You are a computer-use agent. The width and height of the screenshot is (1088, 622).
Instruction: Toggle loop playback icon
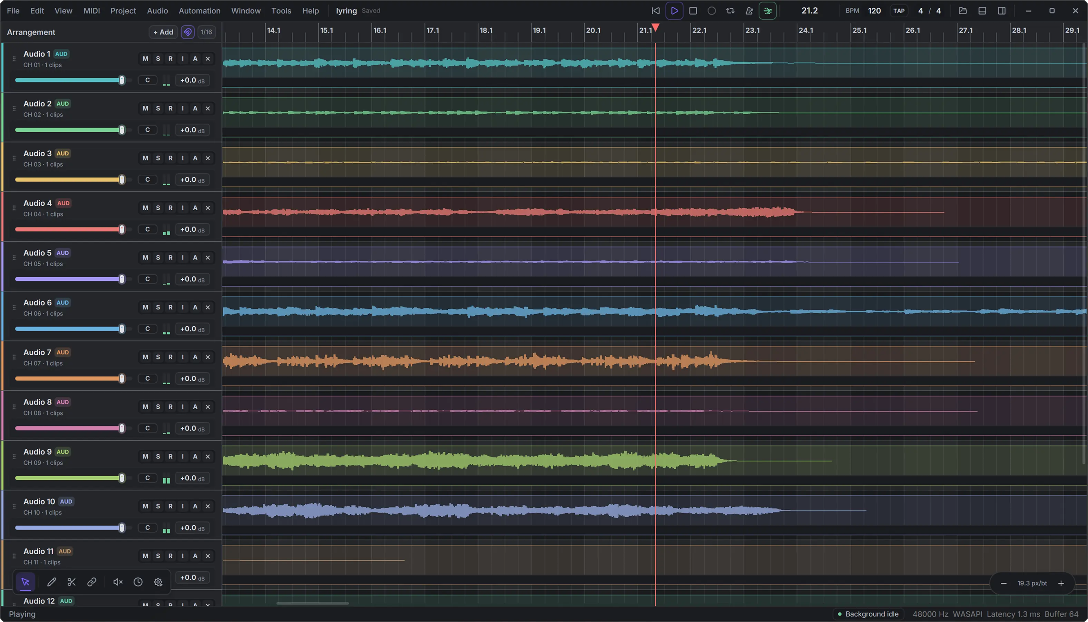pyautogui.click(x=730, y=11)
